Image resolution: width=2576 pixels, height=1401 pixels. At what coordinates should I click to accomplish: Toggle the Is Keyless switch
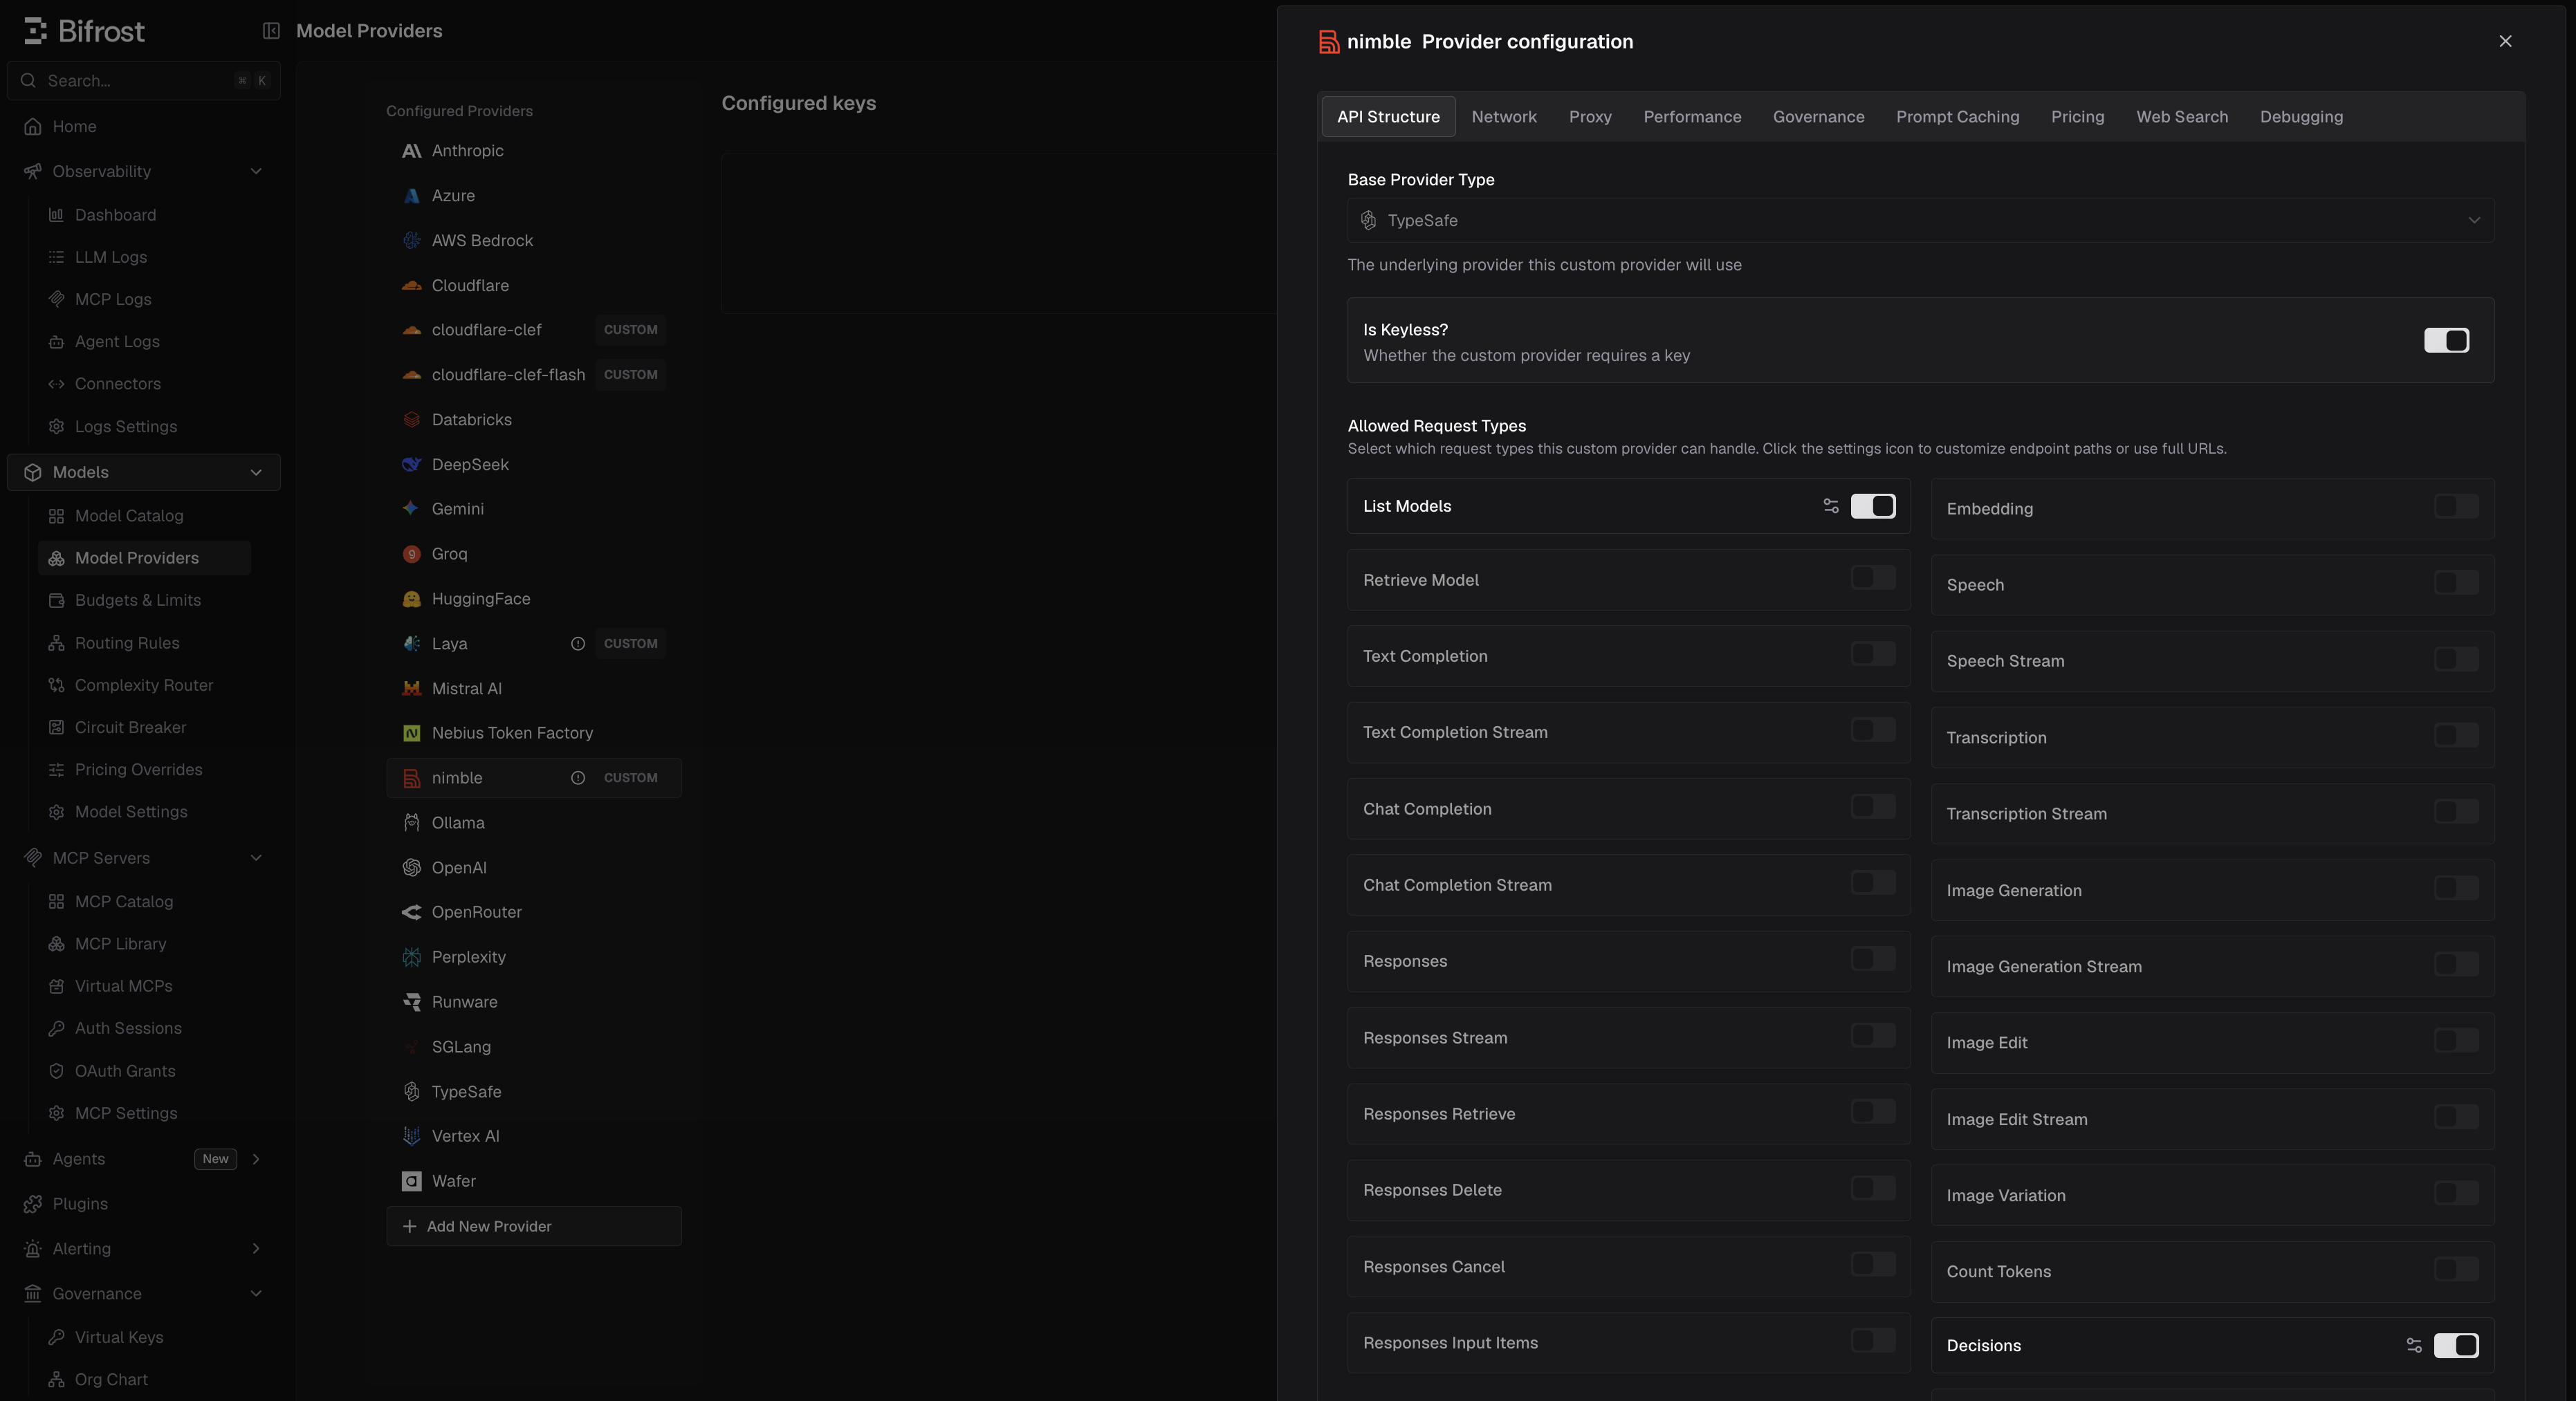(2446, 340)
